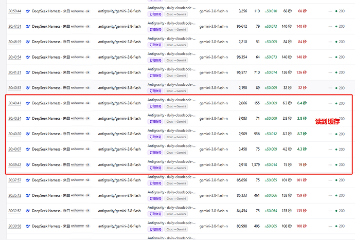This screenshot has height=240, width=355.
Task: Click the 订阅账号 tag in the 20:46:19 row
Action: click(x=155, y=45)
